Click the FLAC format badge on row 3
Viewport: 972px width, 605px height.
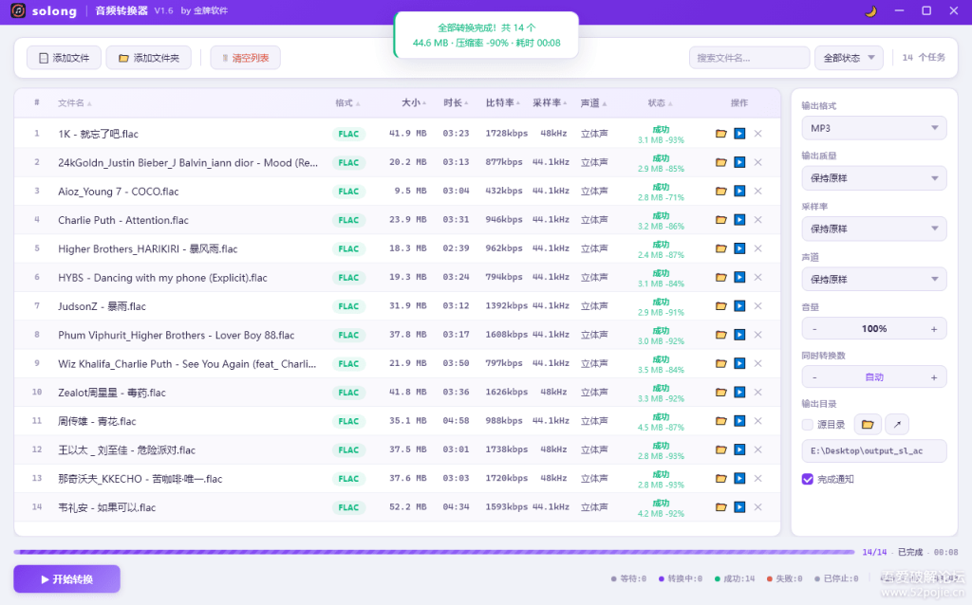(348, 191)
